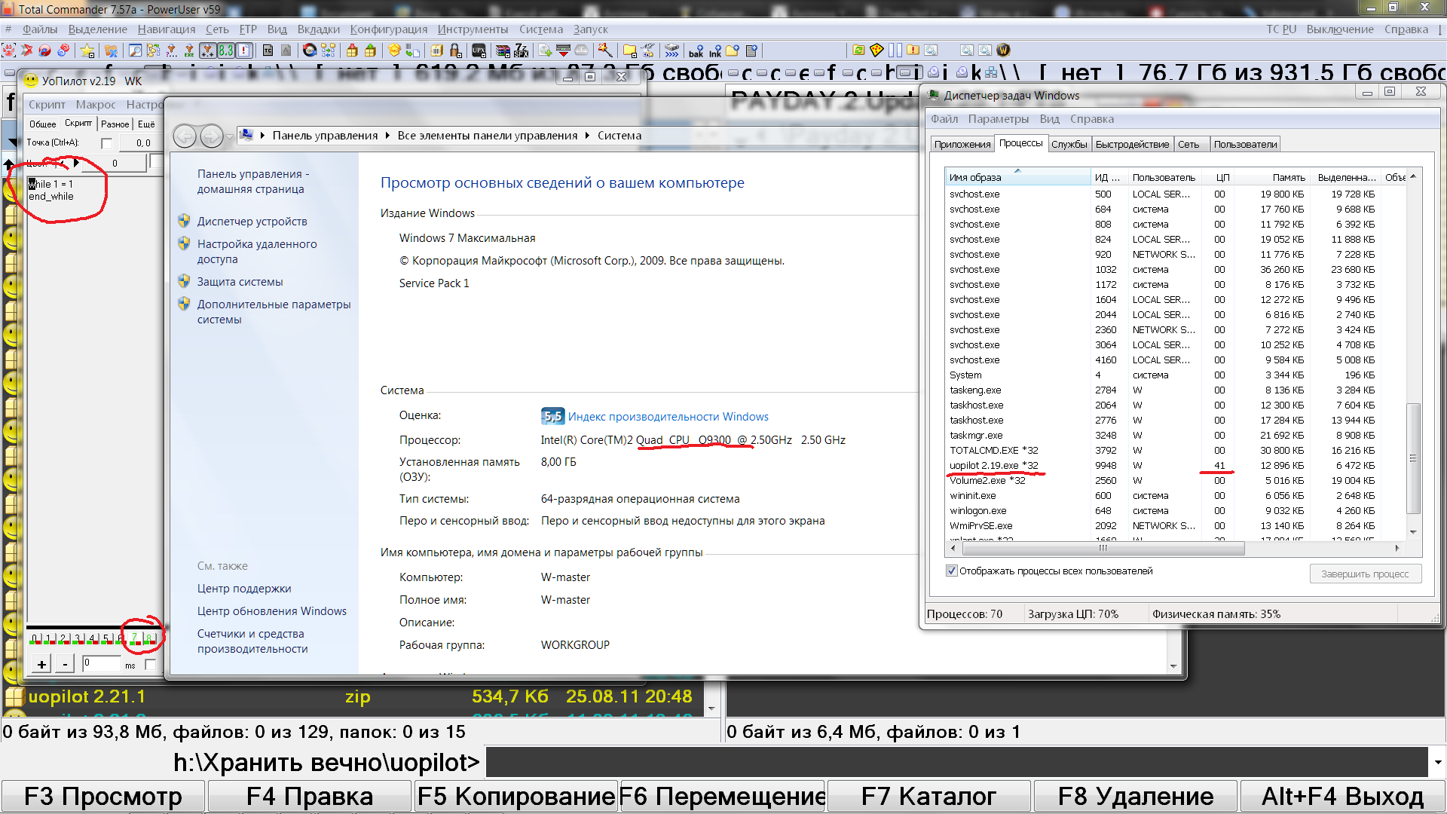The height and width of the screenshot is (814, 1447).
Task: Open 'Индекс производительности Windows' link
Action: click(668, 417)
